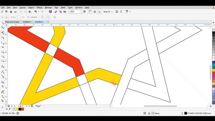Select the Smart Fill tool at toolbox bottom
Viewport: 215px width, 121px height.
click(2, 101)
